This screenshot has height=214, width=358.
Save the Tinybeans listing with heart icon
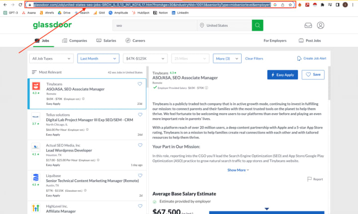point(140,84)
